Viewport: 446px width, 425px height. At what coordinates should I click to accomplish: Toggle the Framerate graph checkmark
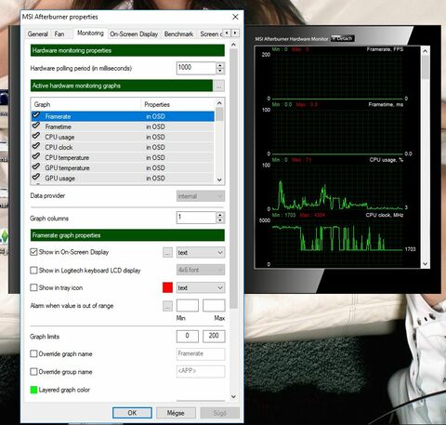[x=36, y=115]
